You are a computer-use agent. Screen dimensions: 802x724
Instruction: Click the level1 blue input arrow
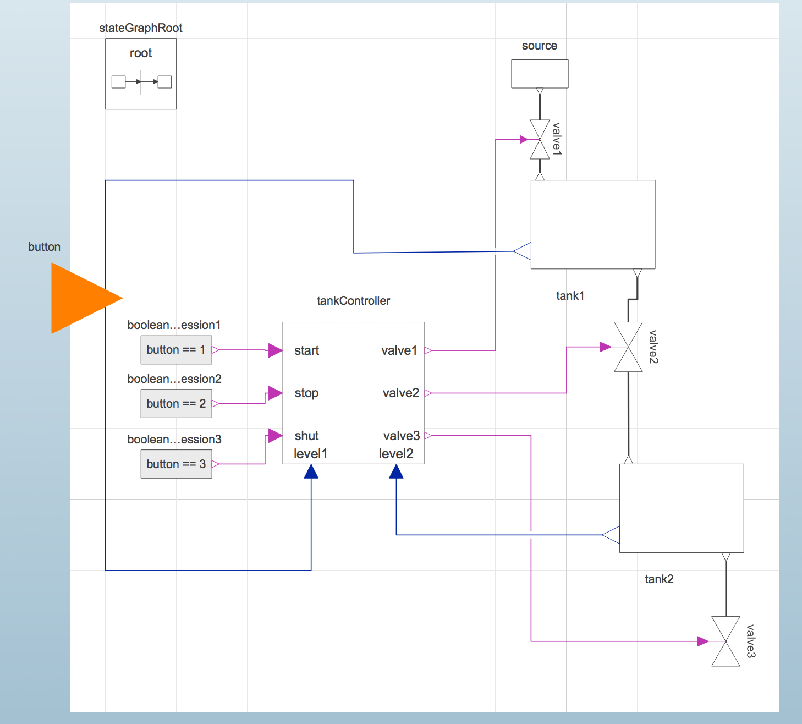311,471
